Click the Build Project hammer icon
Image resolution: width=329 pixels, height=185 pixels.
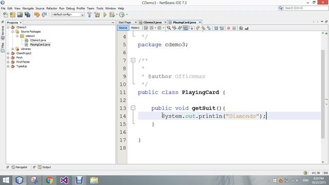click(89, 15)
